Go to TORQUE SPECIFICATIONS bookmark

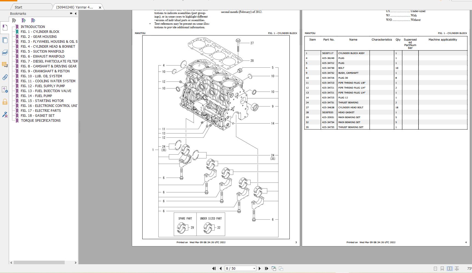[40, 120]
